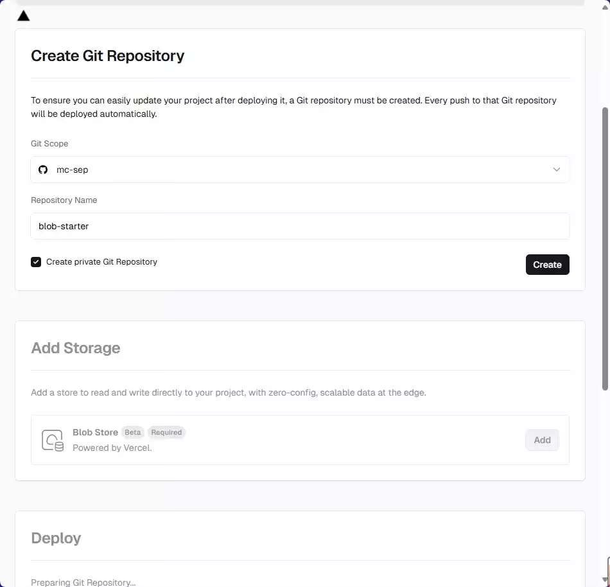The width and height of the screenshot is (610, 587).
Task: Click the Vercel triangle logo
Action: (x=23, y=15)
